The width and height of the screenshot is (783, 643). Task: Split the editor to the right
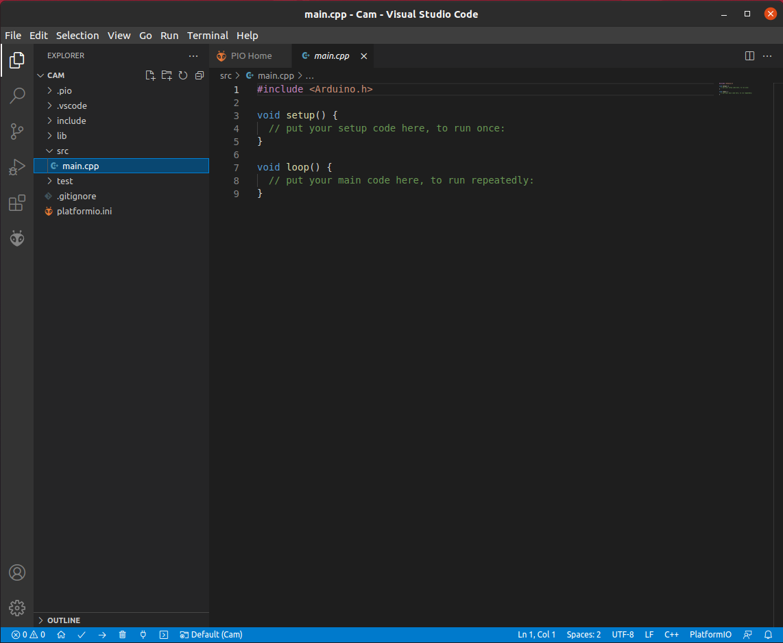[749, 56]
